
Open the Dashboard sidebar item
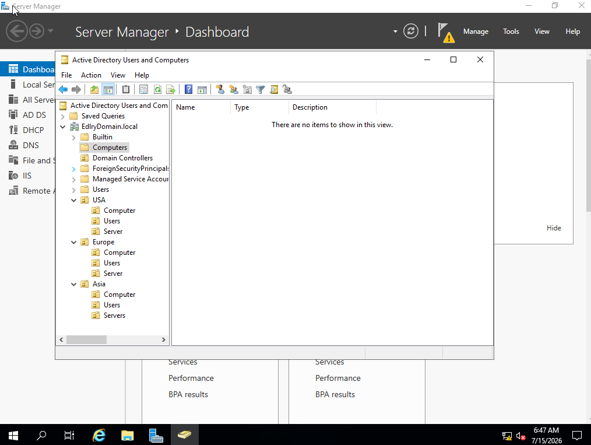pos(28,69)
